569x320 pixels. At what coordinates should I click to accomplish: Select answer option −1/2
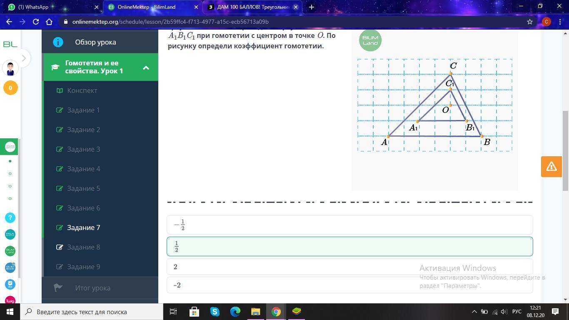[350, 225]
